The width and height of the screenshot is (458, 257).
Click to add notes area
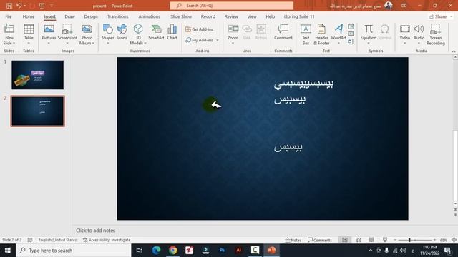pos(95,231)
